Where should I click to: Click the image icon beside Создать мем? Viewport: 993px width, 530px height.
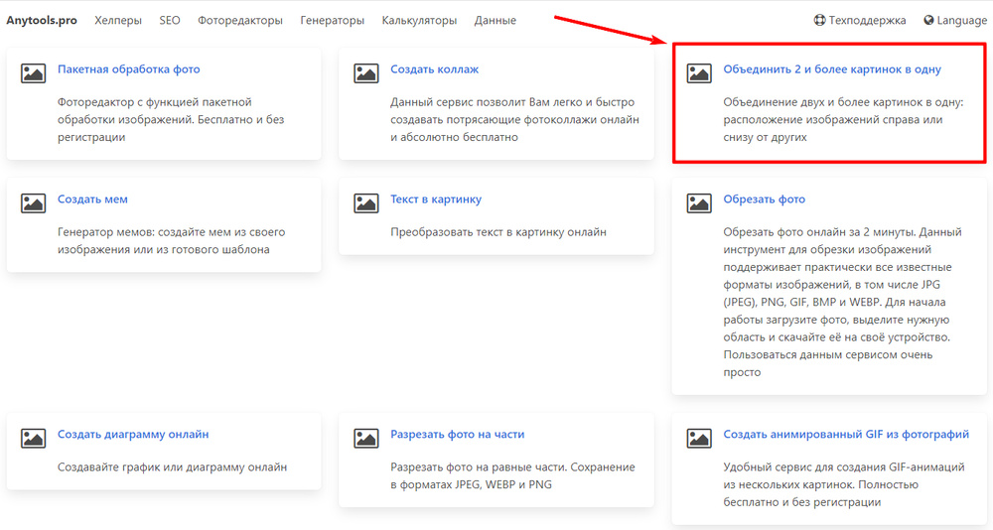pyautogui.click(x=34, y=201)
